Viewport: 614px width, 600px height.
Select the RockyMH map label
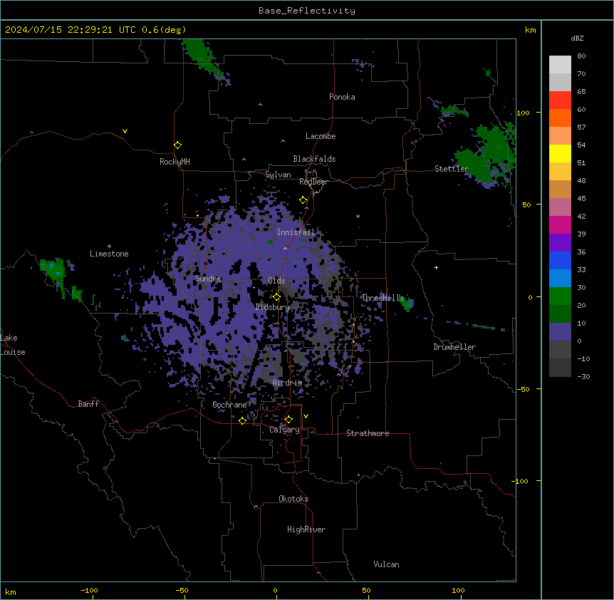click(x=175, y=162)
